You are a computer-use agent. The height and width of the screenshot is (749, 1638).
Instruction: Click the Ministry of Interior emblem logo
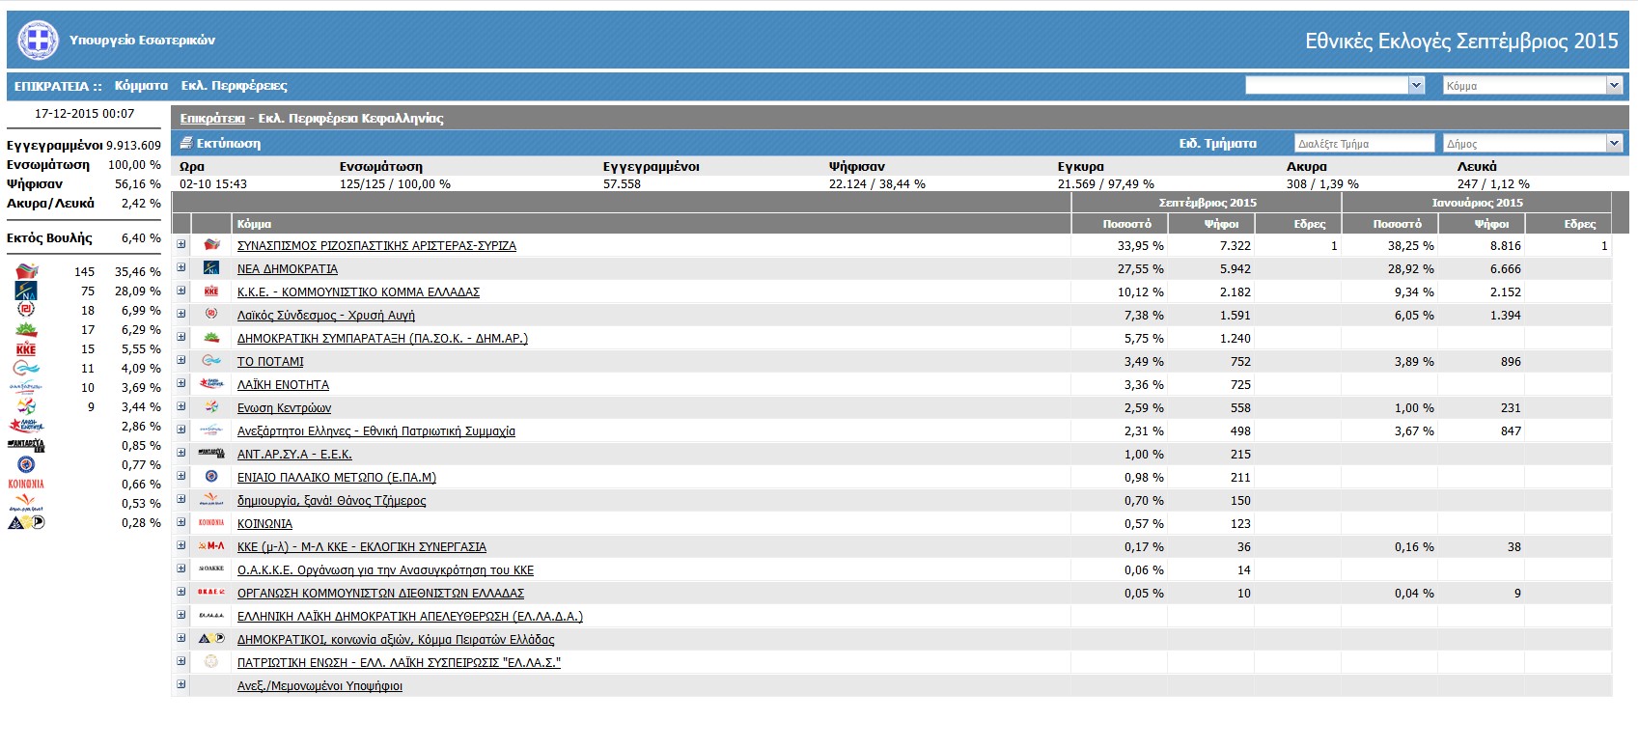(38, 41)
